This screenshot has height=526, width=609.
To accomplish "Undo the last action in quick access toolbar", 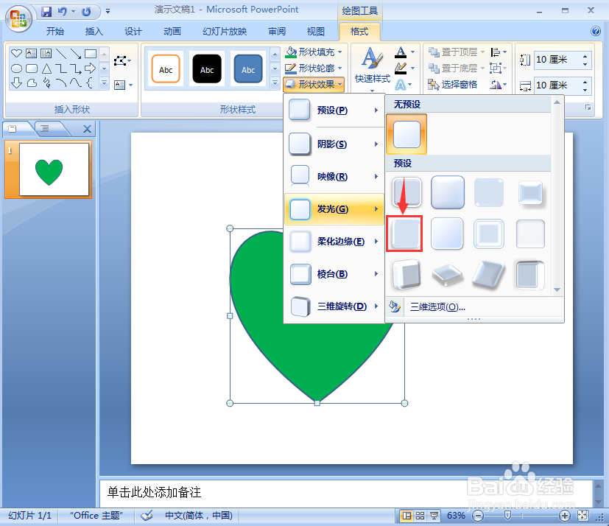I will pos(62,12).
